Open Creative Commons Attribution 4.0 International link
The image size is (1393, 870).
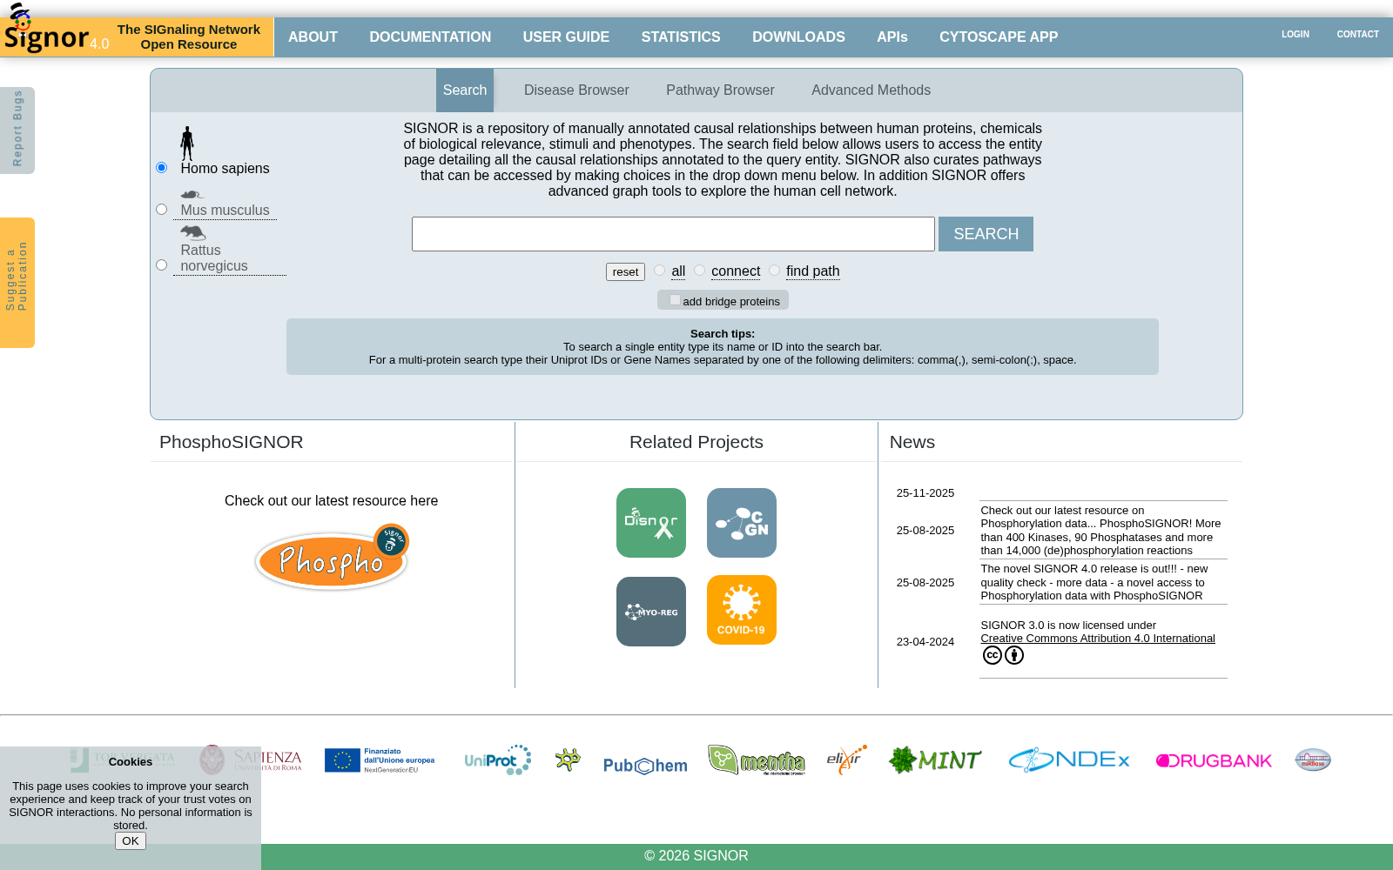(x=1098, y=639)
